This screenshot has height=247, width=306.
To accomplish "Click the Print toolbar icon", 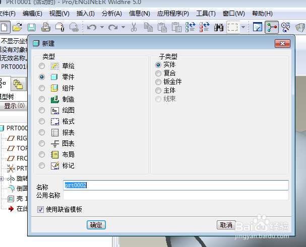I will tap(46, 27).
